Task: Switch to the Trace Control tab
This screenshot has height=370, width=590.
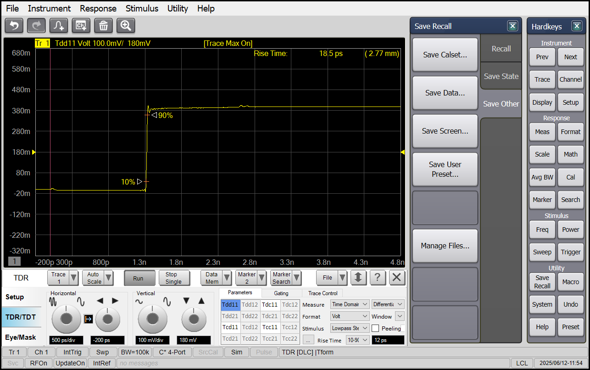Action: pos(323,293)
